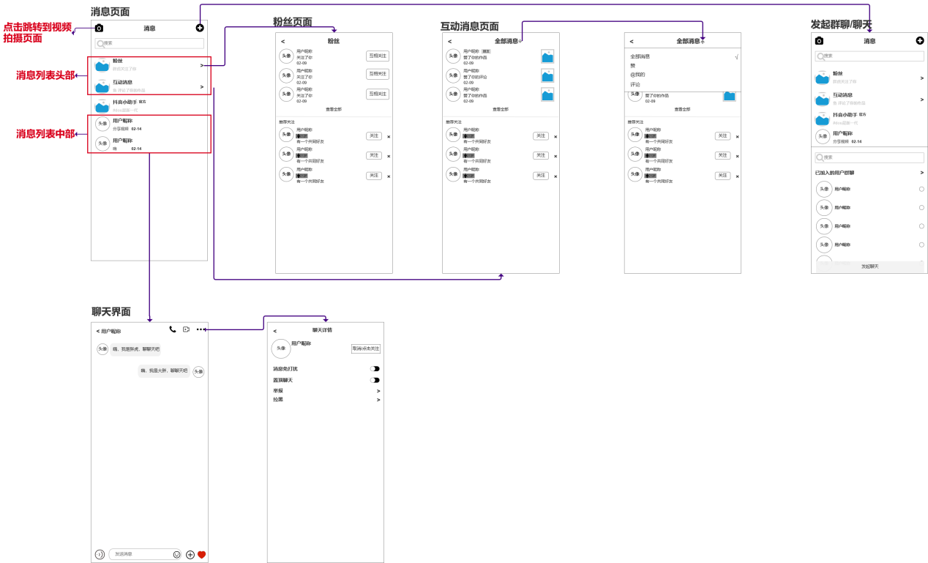Choose 评论 from the message filter list
928x563 pixels.
(x=635, y=84)
